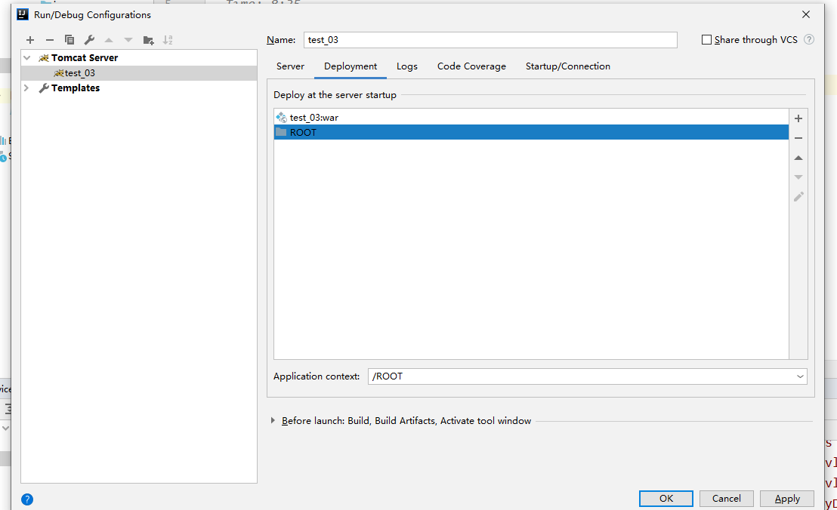
Task: Move ROOT deployment up in list
Action: coord(798,158)
